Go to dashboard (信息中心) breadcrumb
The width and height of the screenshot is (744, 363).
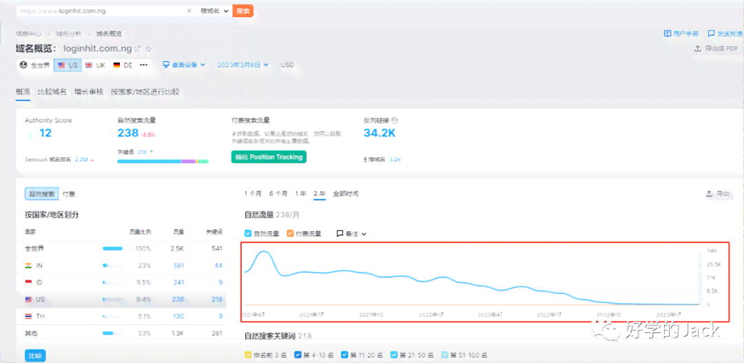(28, 34)
